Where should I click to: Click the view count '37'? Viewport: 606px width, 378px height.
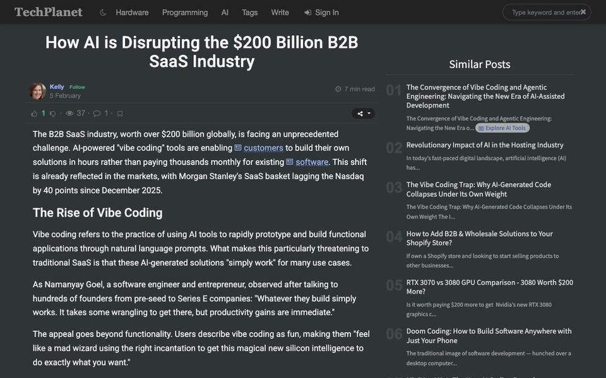(x=81, y=113)
